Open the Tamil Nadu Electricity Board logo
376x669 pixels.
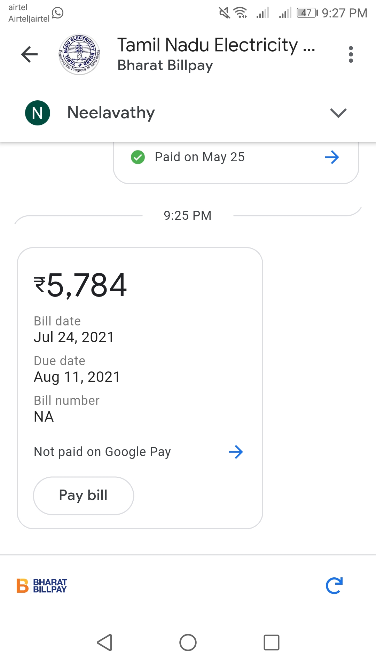tap(79, 54)
